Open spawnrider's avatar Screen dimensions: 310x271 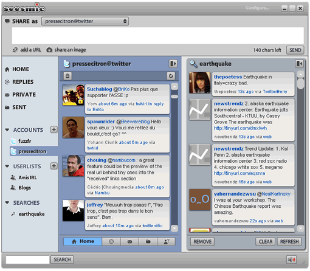(x=73, y=128)
